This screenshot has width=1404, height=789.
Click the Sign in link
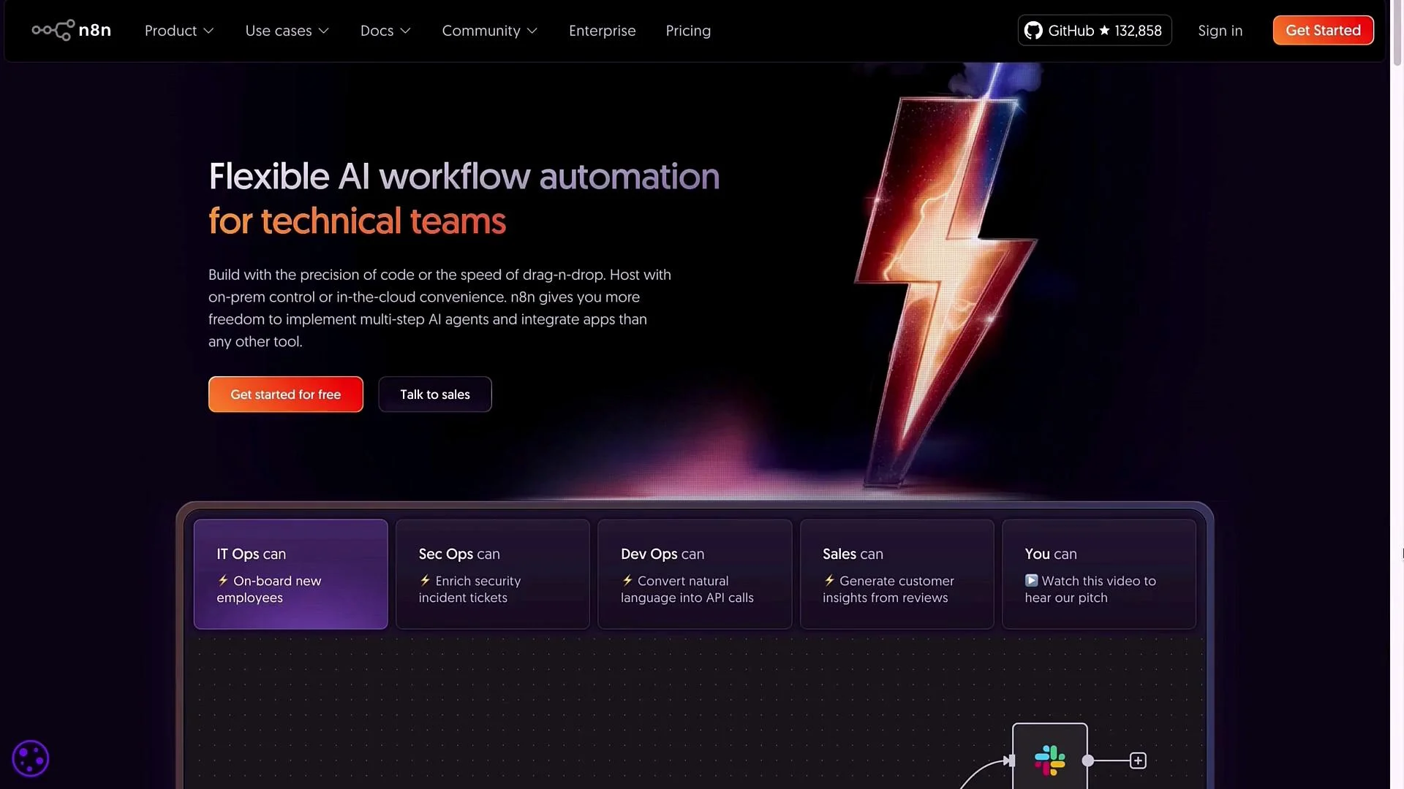pyautogui.click(x=1220, y=31)
